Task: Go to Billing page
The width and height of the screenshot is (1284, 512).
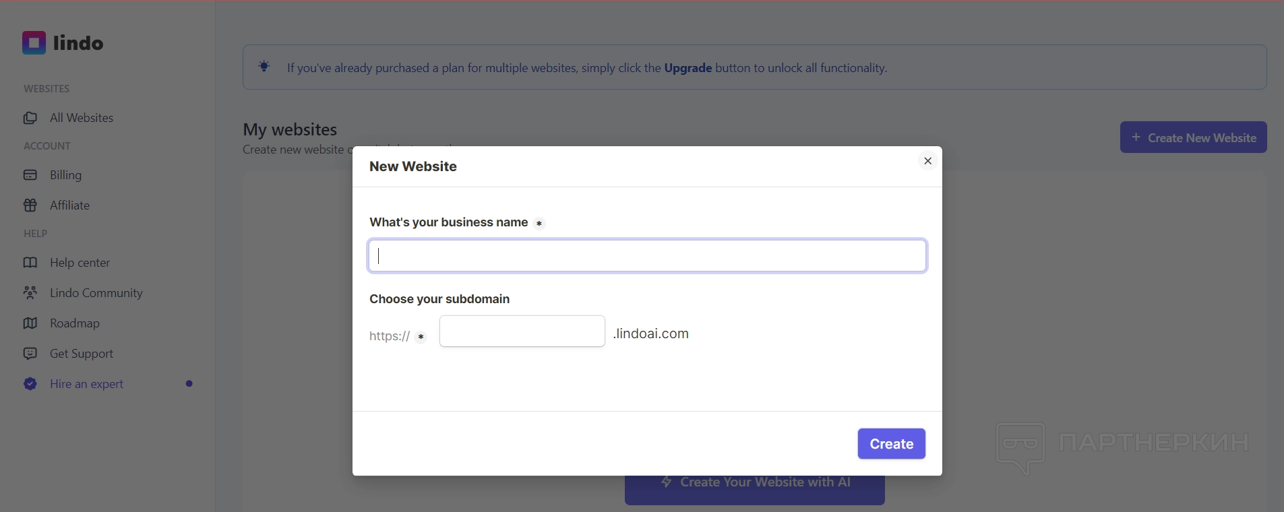Action: pyautogui.click(x=65, y=175)
